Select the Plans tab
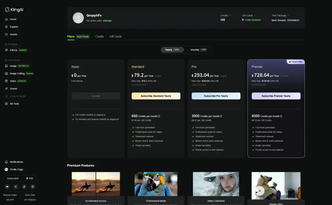 coord(71,37)
